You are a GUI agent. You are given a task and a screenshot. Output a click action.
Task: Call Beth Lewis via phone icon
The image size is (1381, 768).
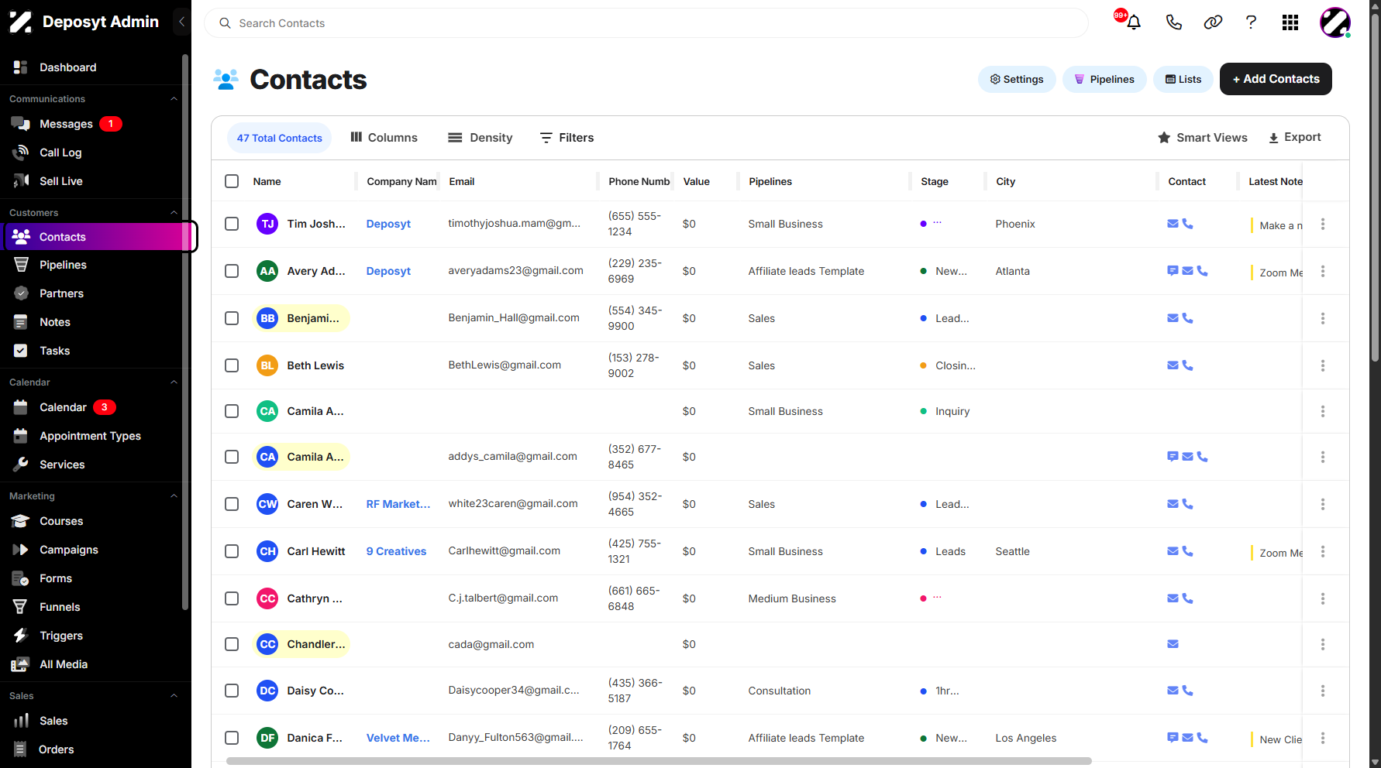(1187, 365)
